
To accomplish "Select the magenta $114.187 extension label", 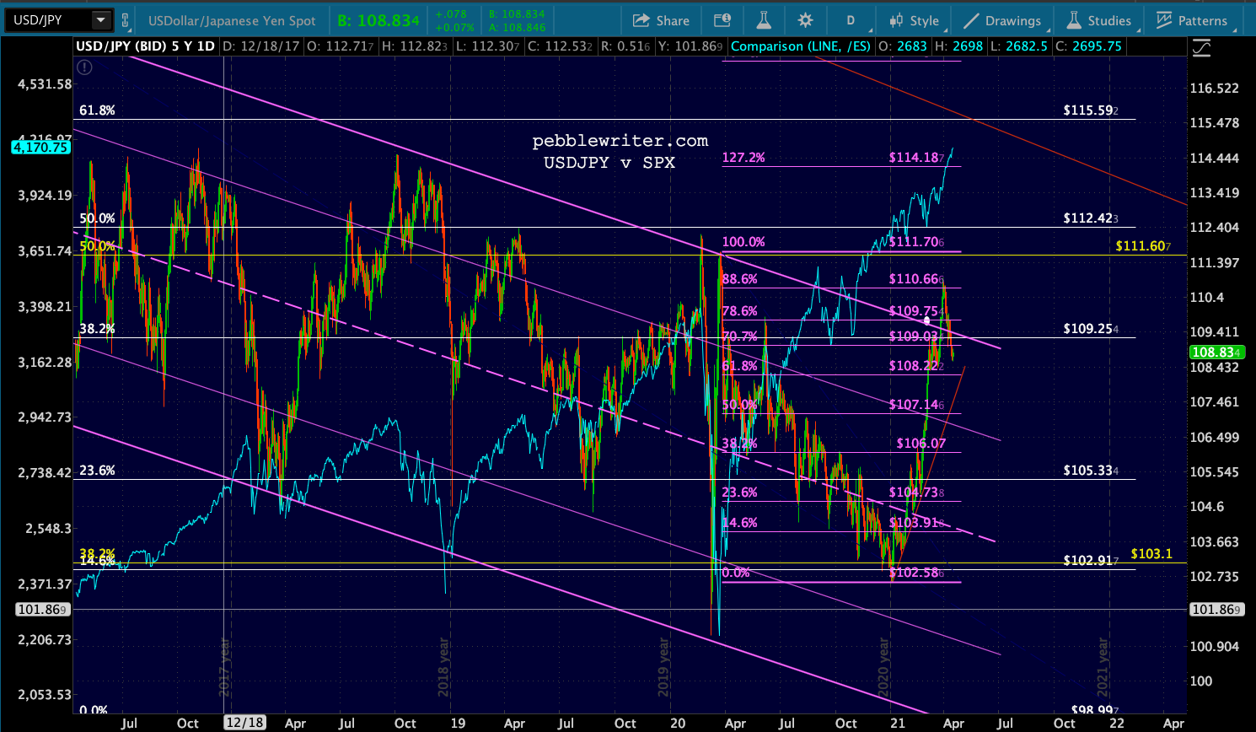I will tap(916, 158).
